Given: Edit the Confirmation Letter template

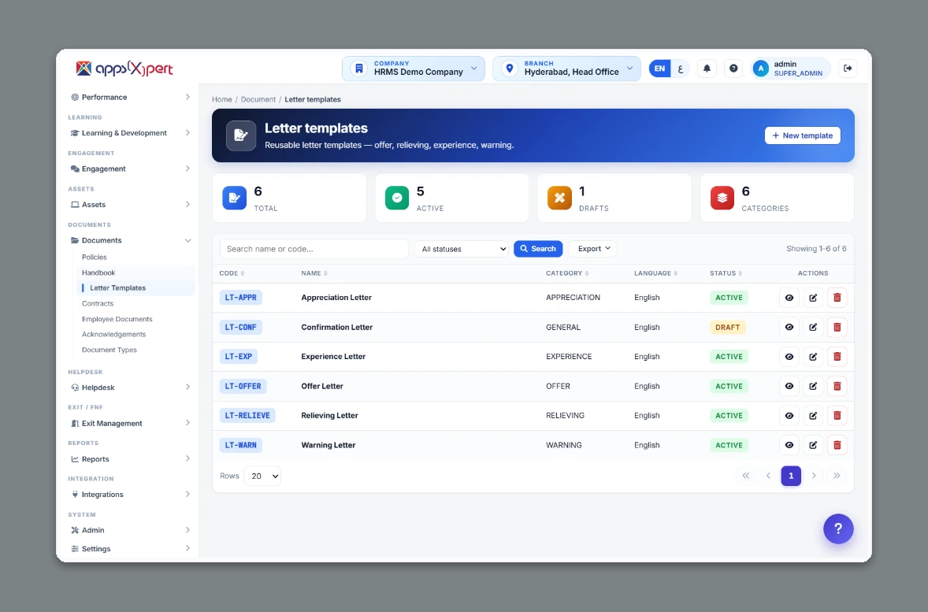Looking at the screenshot, I should [x=813, y=328].
